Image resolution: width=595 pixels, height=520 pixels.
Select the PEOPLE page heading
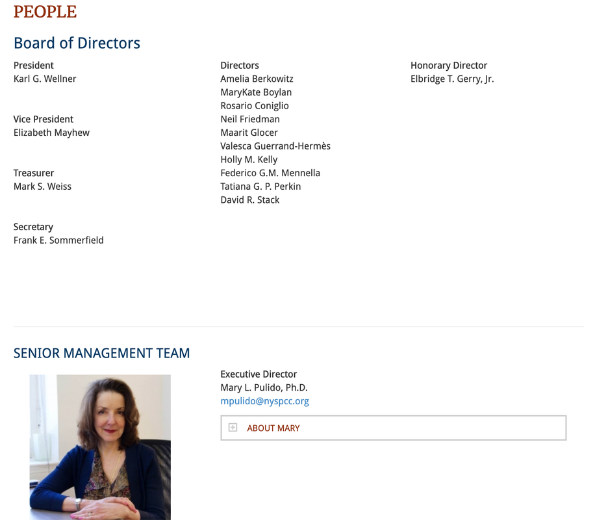click(x=45, y=12)
